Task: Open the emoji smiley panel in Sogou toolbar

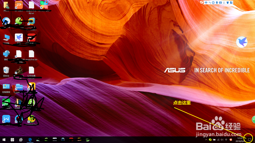Action: 213,3
